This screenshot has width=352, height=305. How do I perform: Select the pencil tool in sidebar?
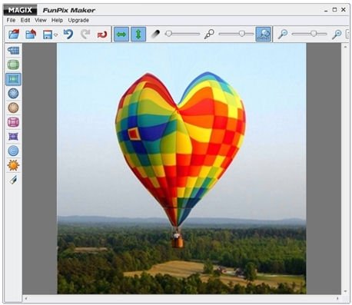[x=13, y=180]
